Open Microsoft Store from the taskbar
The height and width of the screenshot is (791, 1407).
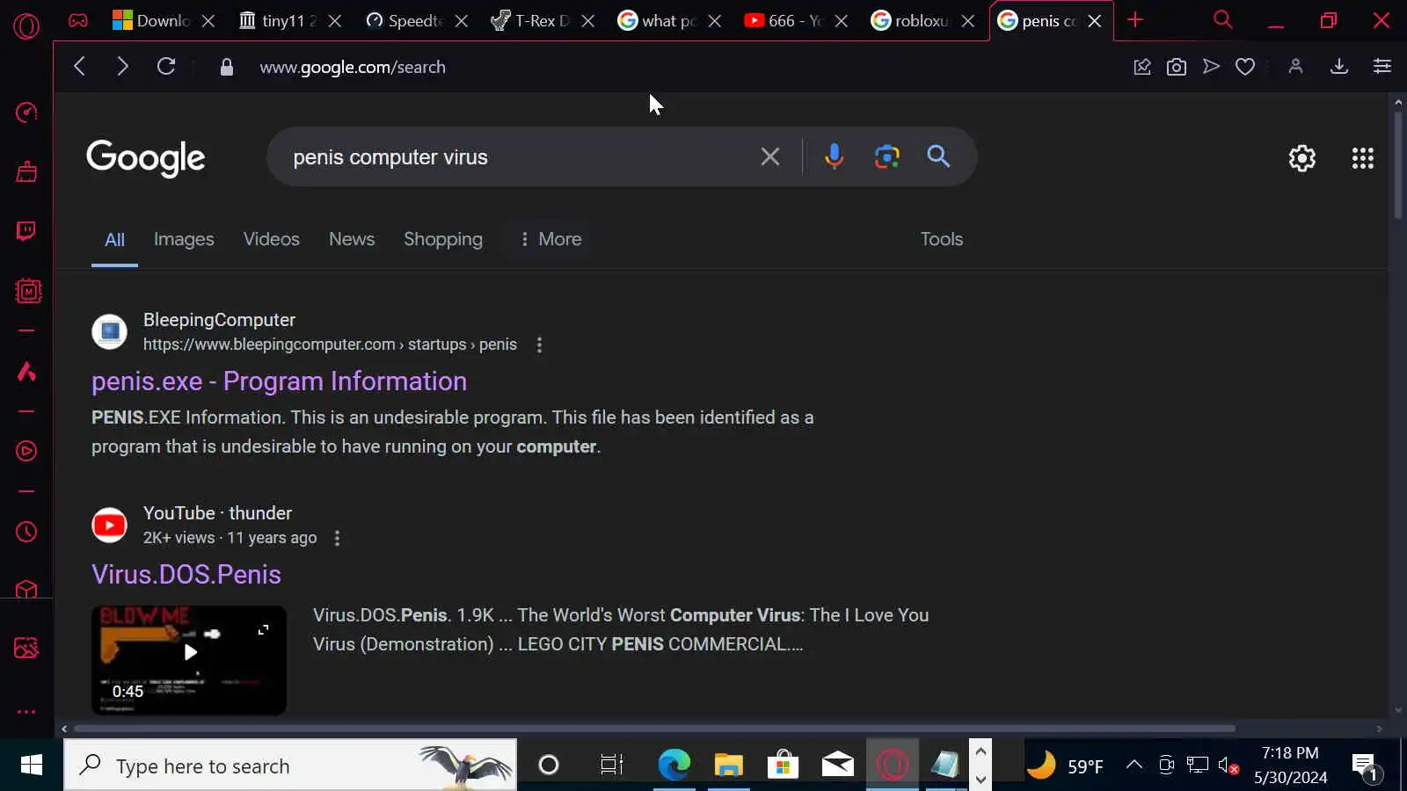pos(783,766)
